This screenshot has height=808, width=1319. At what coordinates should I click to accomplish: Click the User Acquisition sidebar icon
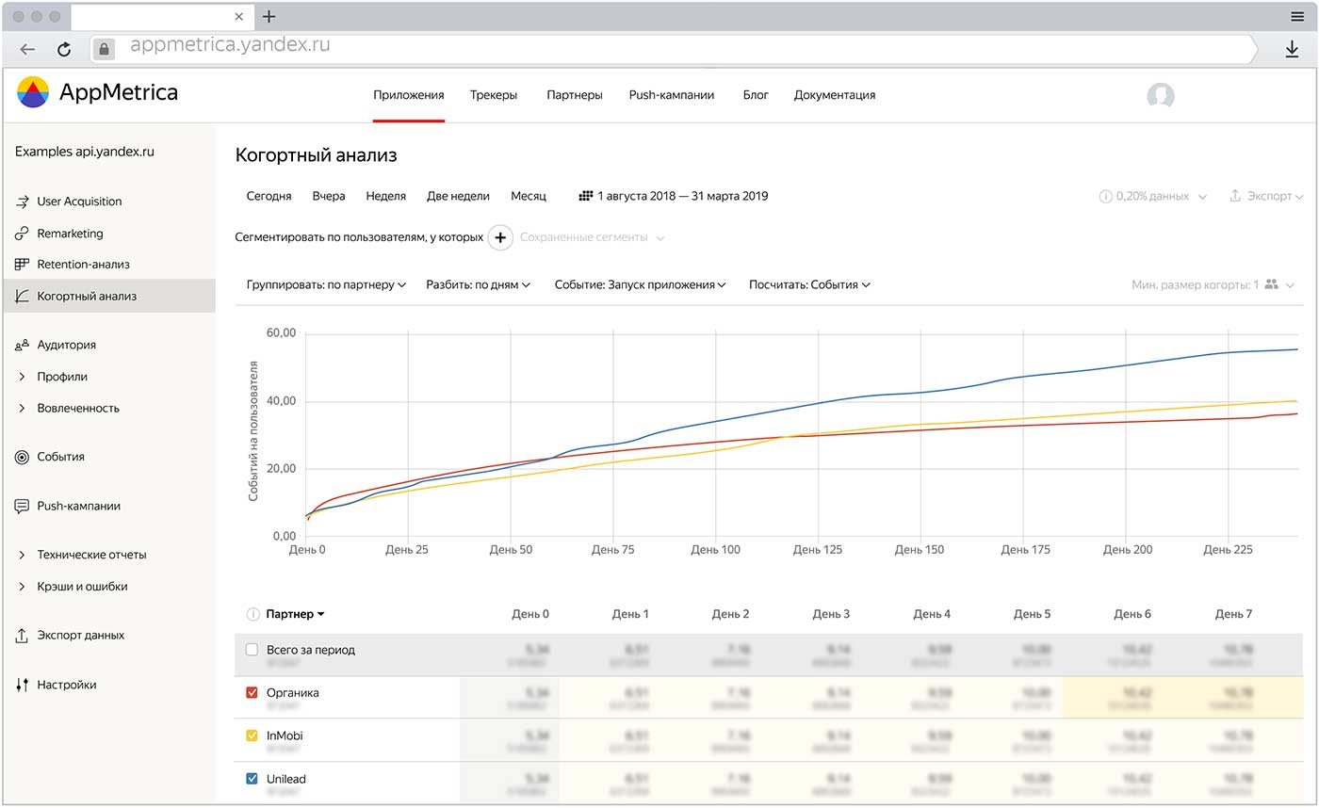[x=22, y=202]
